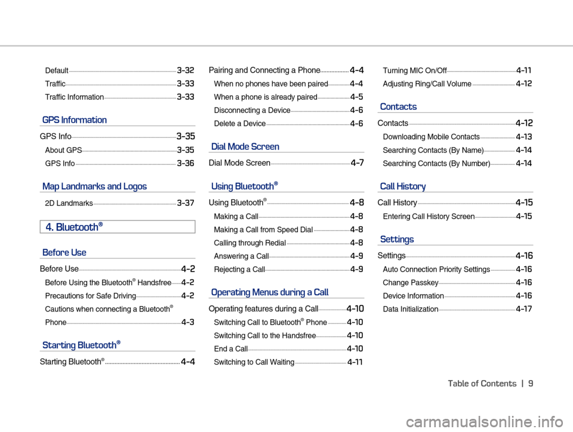Open Downloading Mobile Contacts entry

[431, 137]
